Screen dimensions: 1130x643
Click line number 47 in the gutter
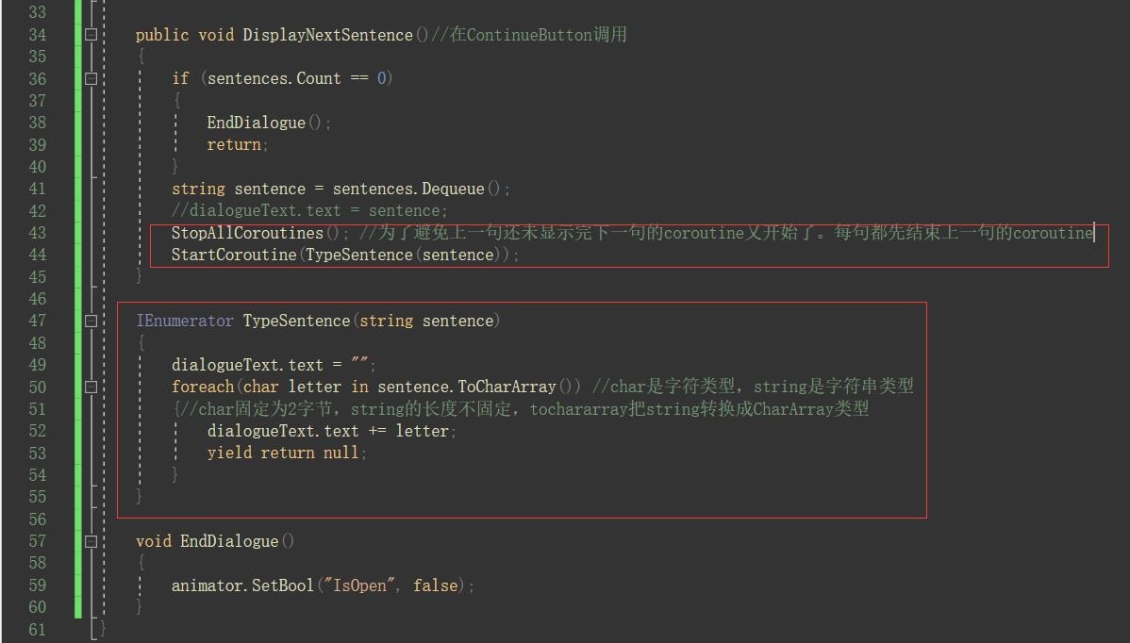click(x=37, y=321)
